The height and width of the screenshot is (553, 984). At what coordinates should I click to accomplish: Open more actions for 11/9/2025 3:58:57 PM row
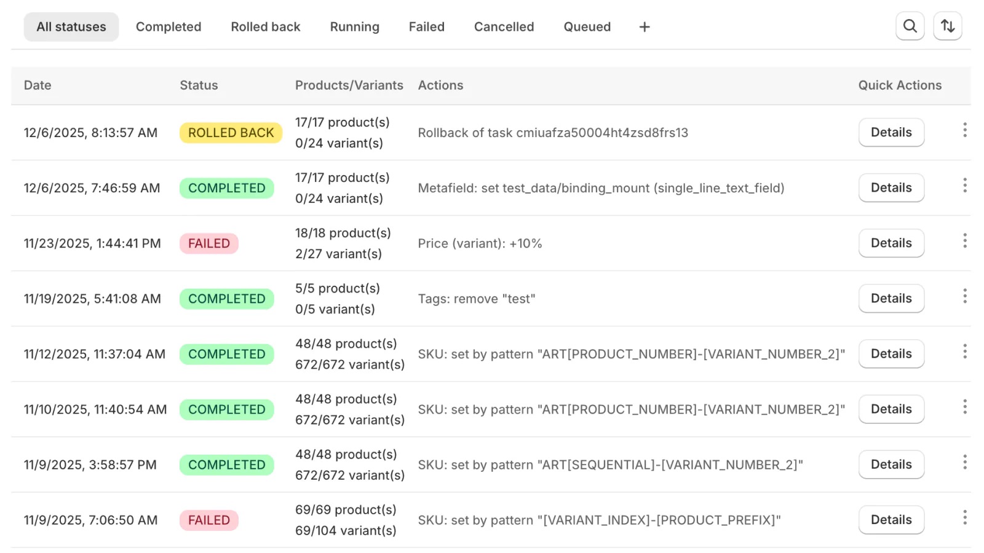pyautogui.click(x=964, y=462)
